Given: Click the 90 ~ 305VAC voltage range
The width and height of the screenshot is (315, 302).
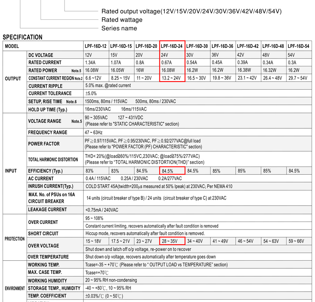Looking at the screenshot, I should (96, 118).
